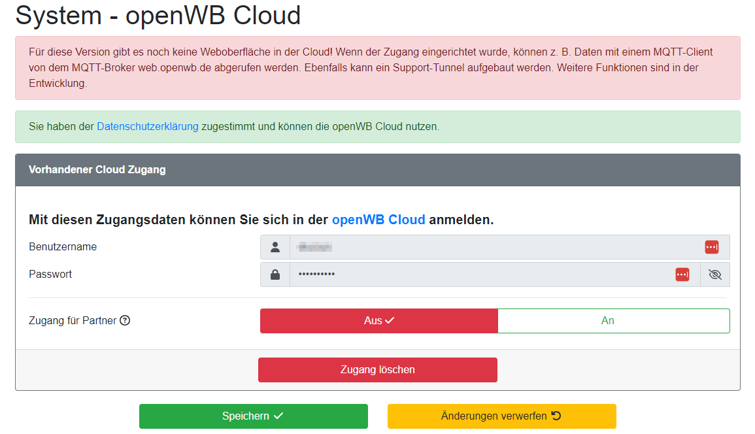Click the red warning about missing Weboberfläche
Image resolution: width=755 pixels, height=434 pixels.
(x=378, y=68)
